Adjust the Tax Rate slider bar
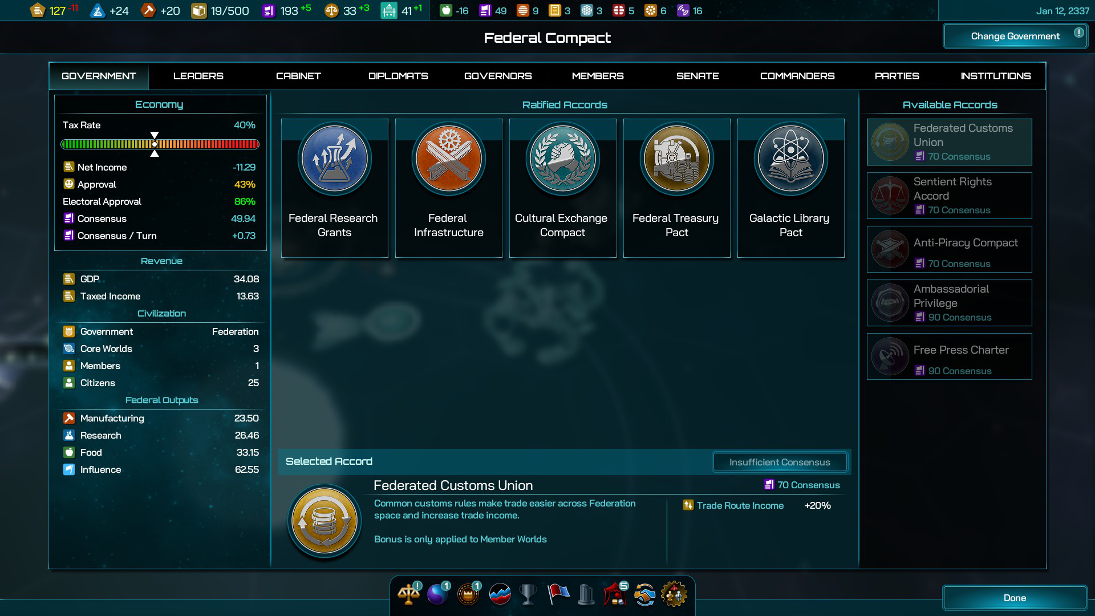 coord(160,144)
